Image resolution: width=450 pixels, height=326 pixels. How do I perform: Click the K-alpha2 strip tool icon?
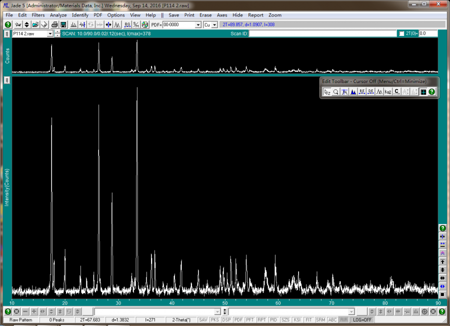(388, 91)
